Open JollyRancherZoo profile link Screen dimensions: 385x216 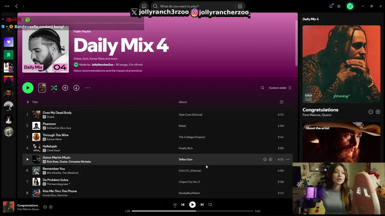tap(102, 65)
